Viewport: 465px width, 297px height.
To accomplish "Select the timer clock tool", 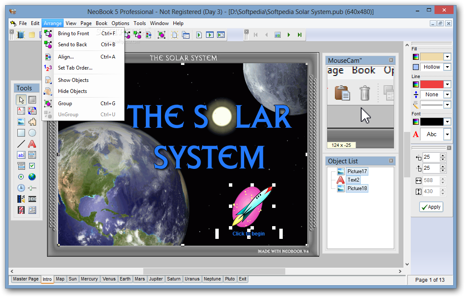I will 21,188.
